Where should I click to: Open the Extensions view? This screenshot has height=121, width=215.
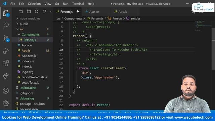pyautogui.click(x=6, y=63)
